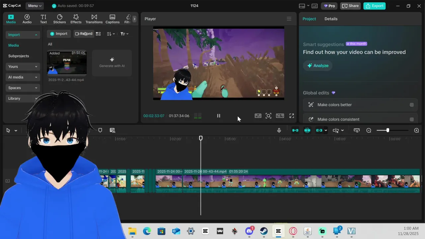The width and height of the screenshot is (425, 239).
Task: Click the Analyze button
Action: tap(318, 66)
